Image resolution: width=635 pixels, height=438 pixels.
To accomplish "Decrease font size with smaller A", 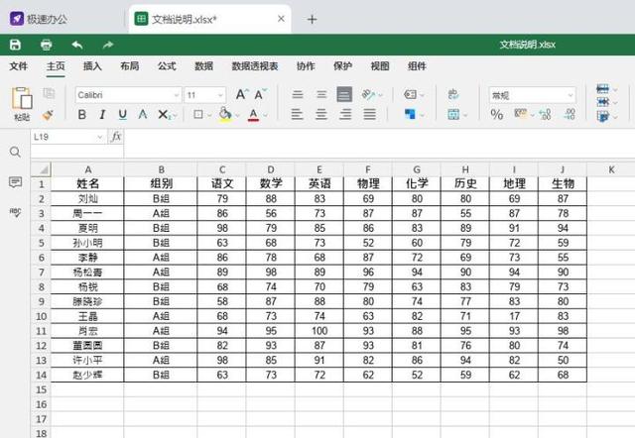I will (x=261, y=95).
